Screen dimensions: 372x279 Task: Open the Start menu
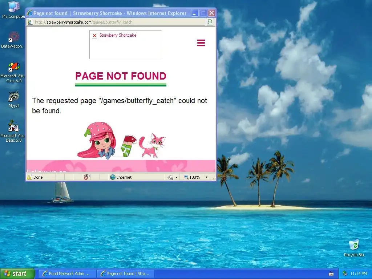pos(17,274)
